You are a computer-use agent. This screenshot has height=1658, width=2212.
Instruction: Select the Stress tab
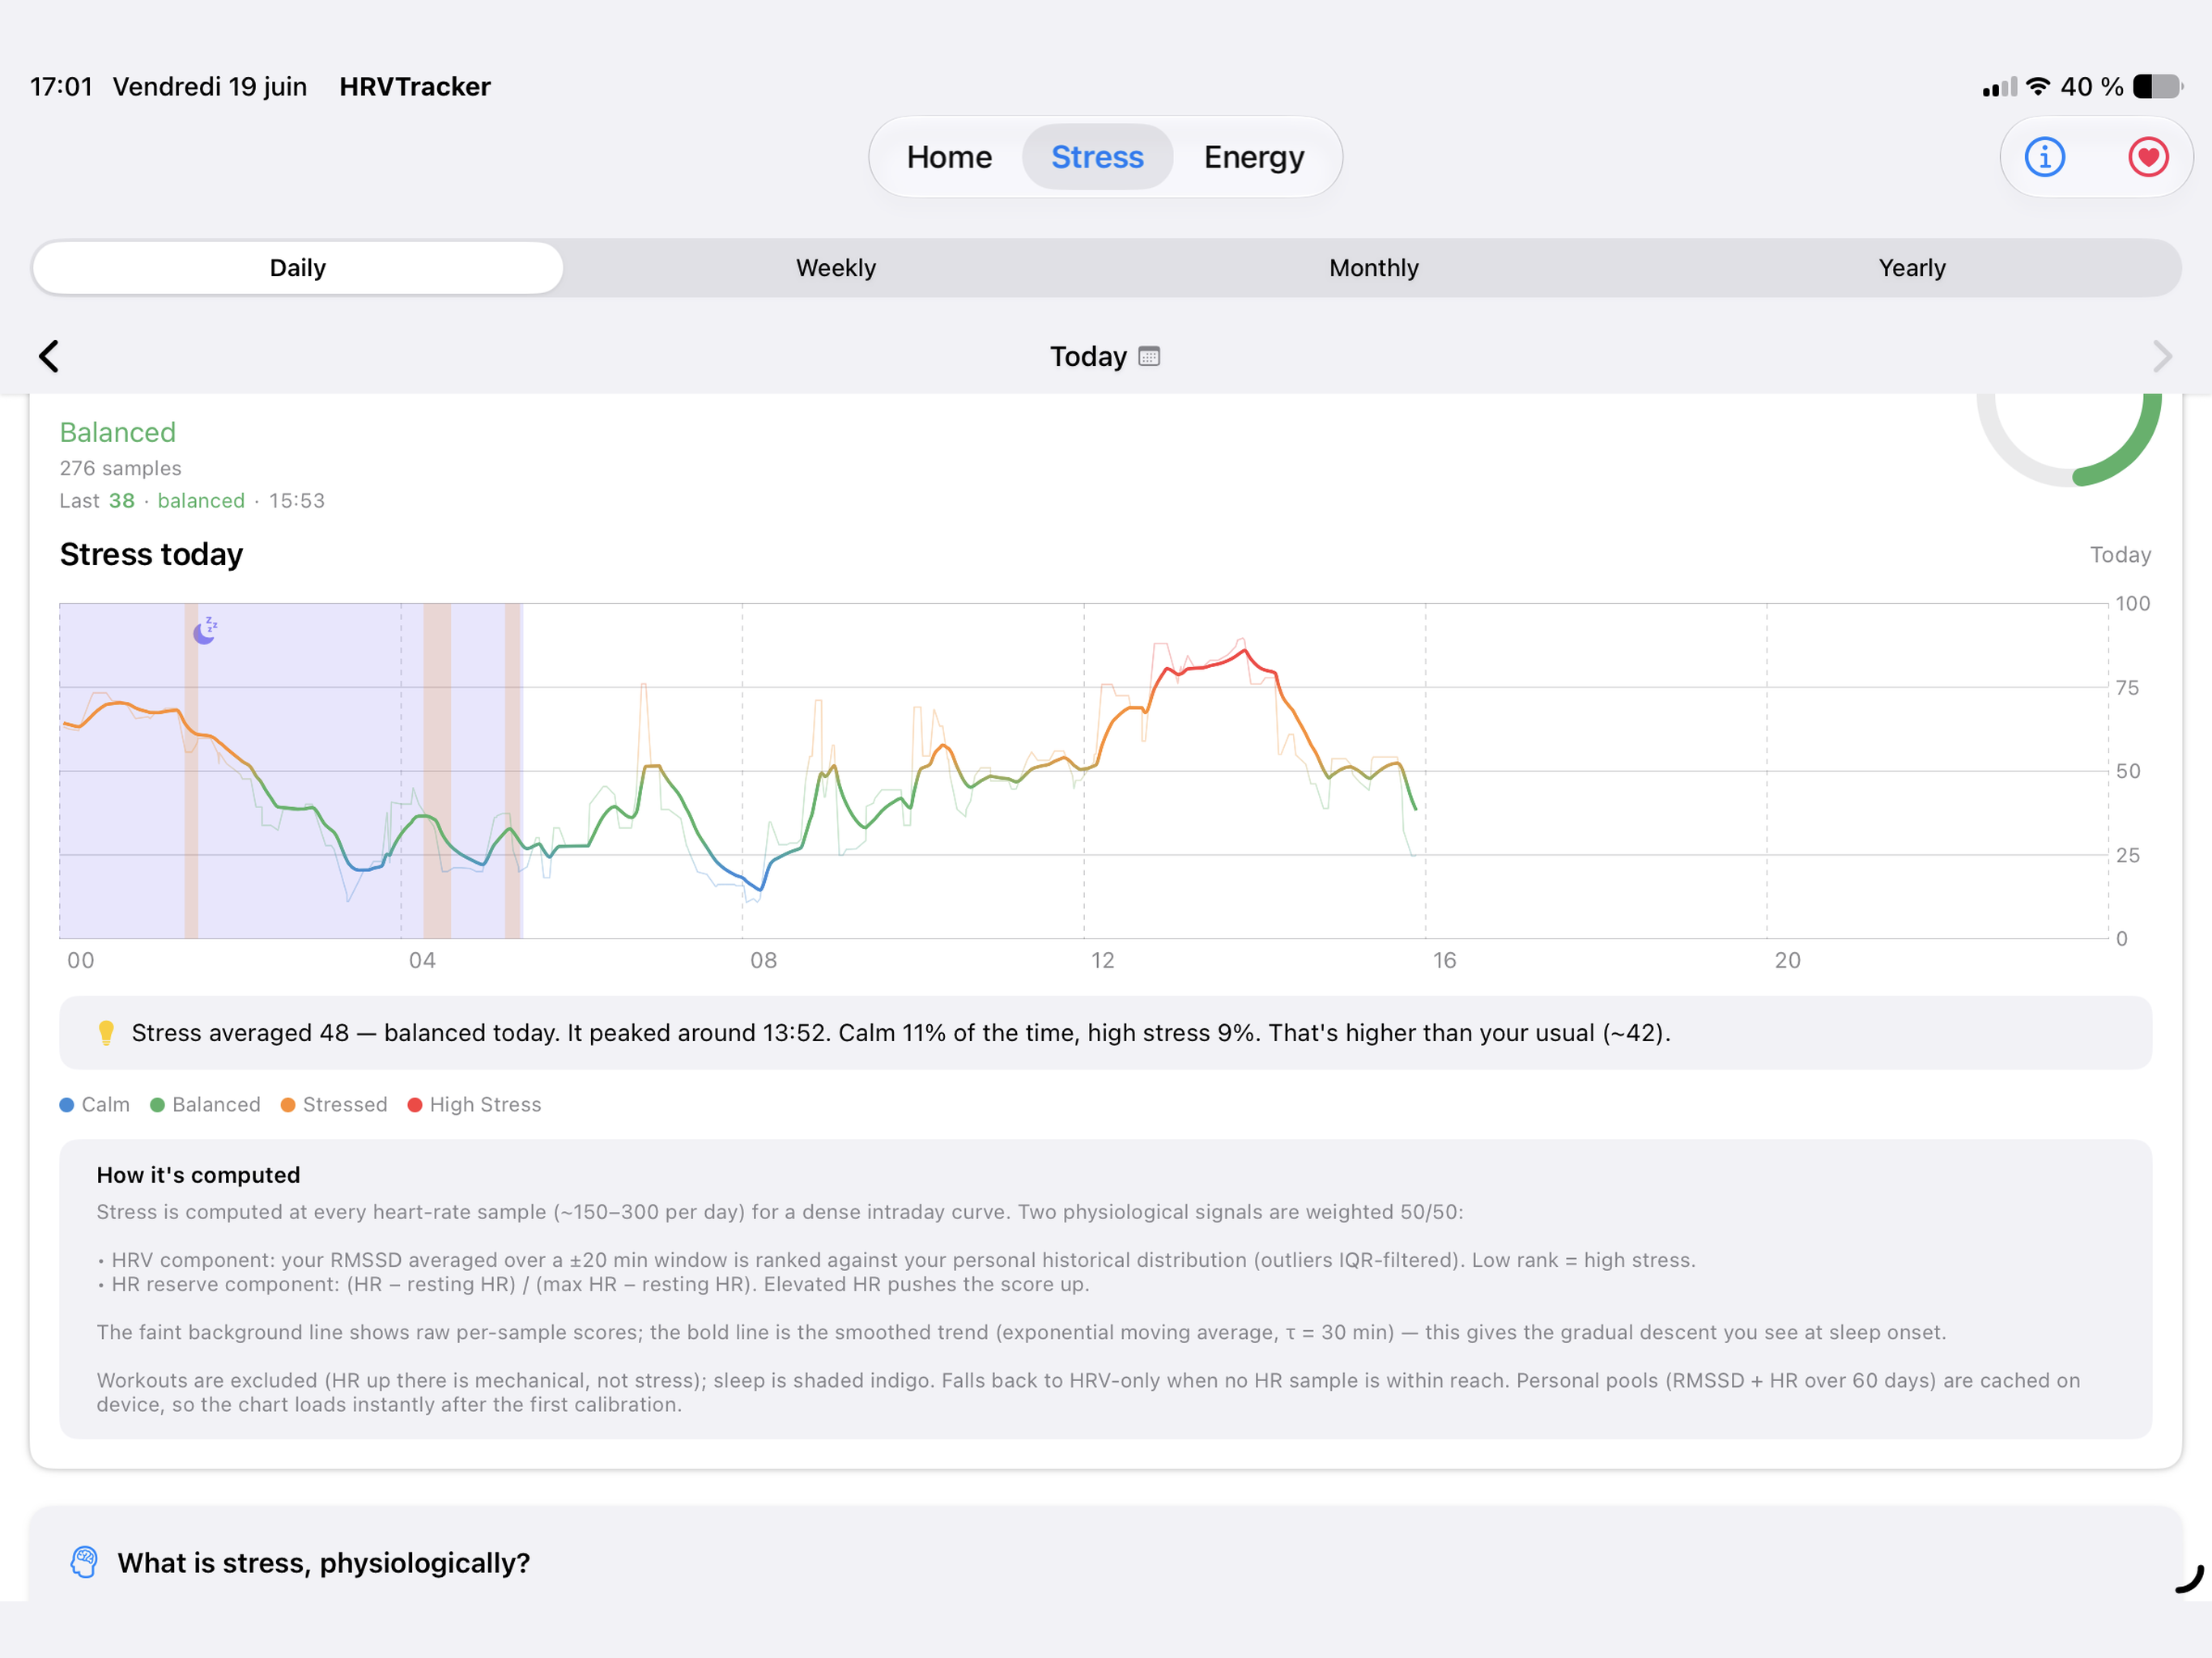1097,157
